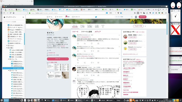Collapse the グループA bookmark folder
This screenshot has width=182, height=102.
pyautogui.click(x=9, y=59)
